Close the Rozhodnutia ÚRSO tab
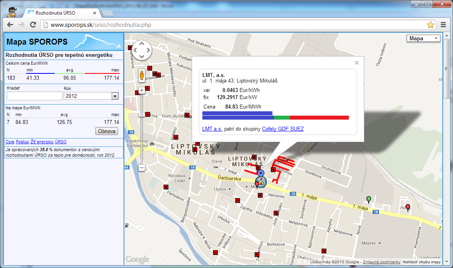Screen dimensions: 453x268 click(x=95, y=13)
